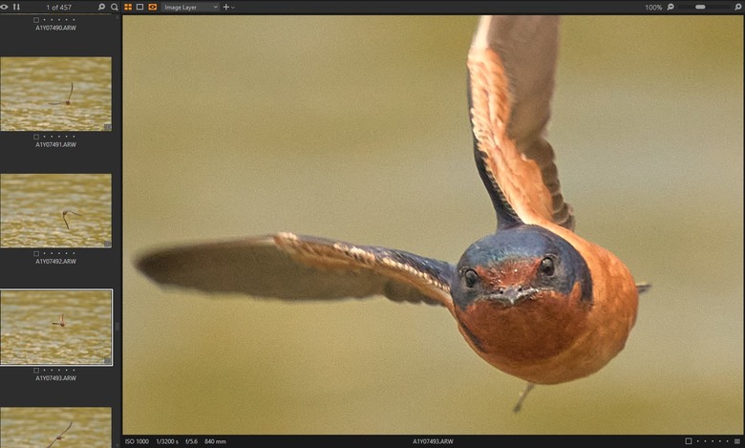Toggle color tag box of A1Y07491.ARW
Image resolution: width=745 pixels, height=448 pixels.
pyautogui.click(x=36, y=137)
